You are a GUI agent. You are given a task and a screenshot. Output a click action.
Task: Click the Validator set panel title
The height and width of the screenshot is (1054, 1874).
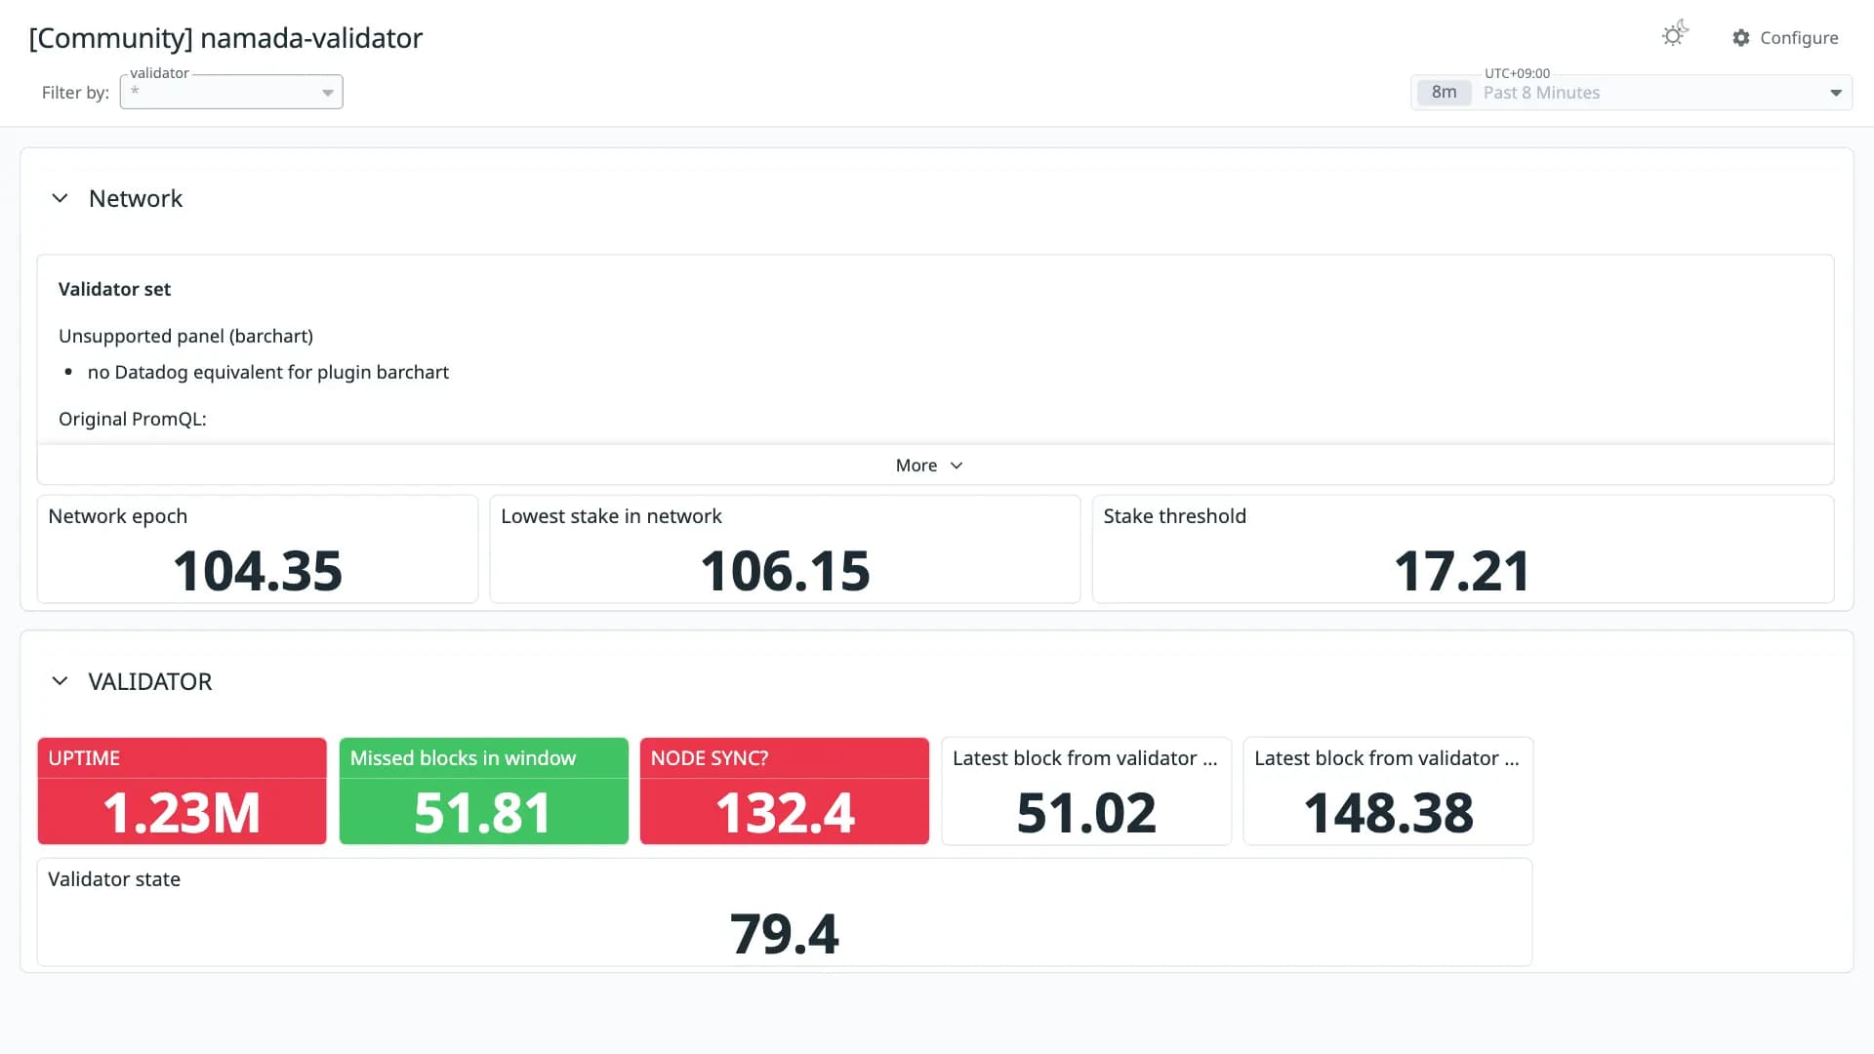(x=114, y=290)
